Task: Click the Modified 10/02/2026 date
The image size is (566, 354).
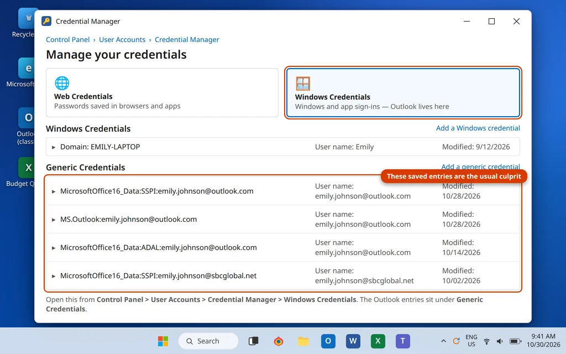Action: [461, 280]
